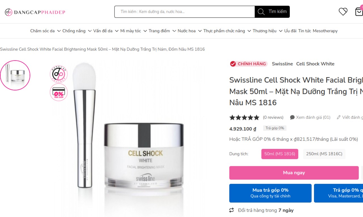
Task: Click the five-star rating
Action: [244, 117]
